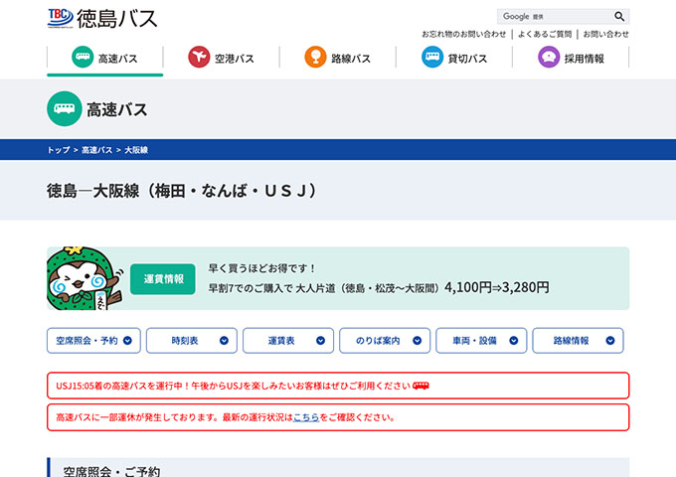
Task: Open the 空港バス navigation tab
Action: point(221,59)
